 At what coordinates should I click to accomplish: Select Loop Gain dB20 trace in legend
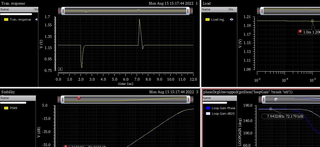point(223,114)
